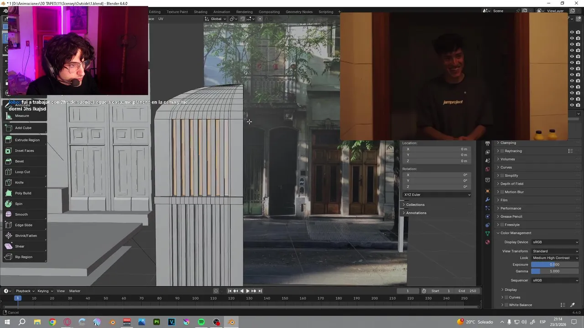Open the Sequencer sRGB dropdown
This screenshot has height=328, width=584.
pos(555,280)
